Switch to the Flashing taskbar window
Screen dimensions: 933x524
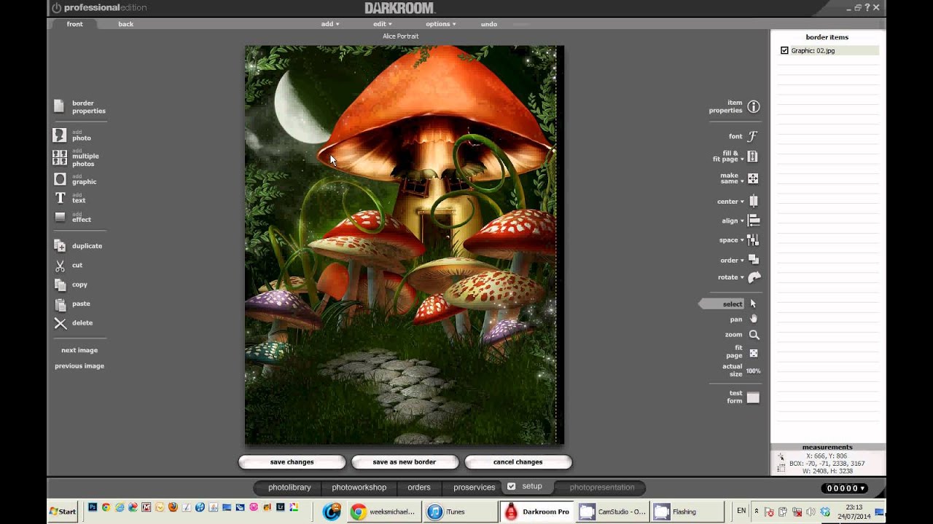coord(687,512)
